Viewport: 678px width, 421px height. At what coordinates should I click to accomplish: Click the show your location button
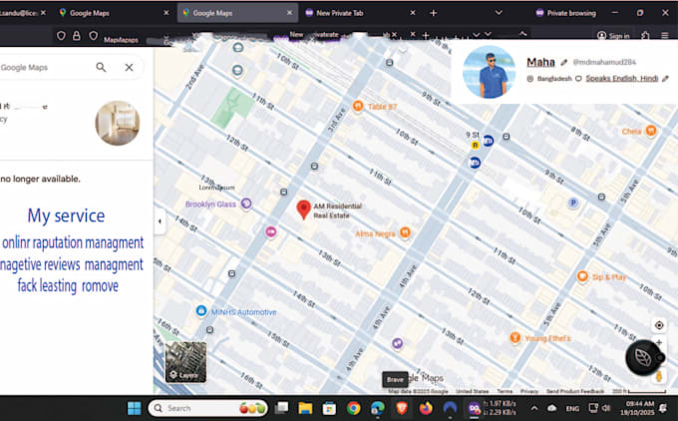point(659,325)
